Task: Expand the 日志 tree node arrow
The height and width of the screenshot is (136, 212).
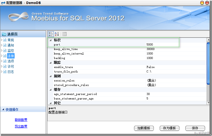Action: click(x=2, y=72)
